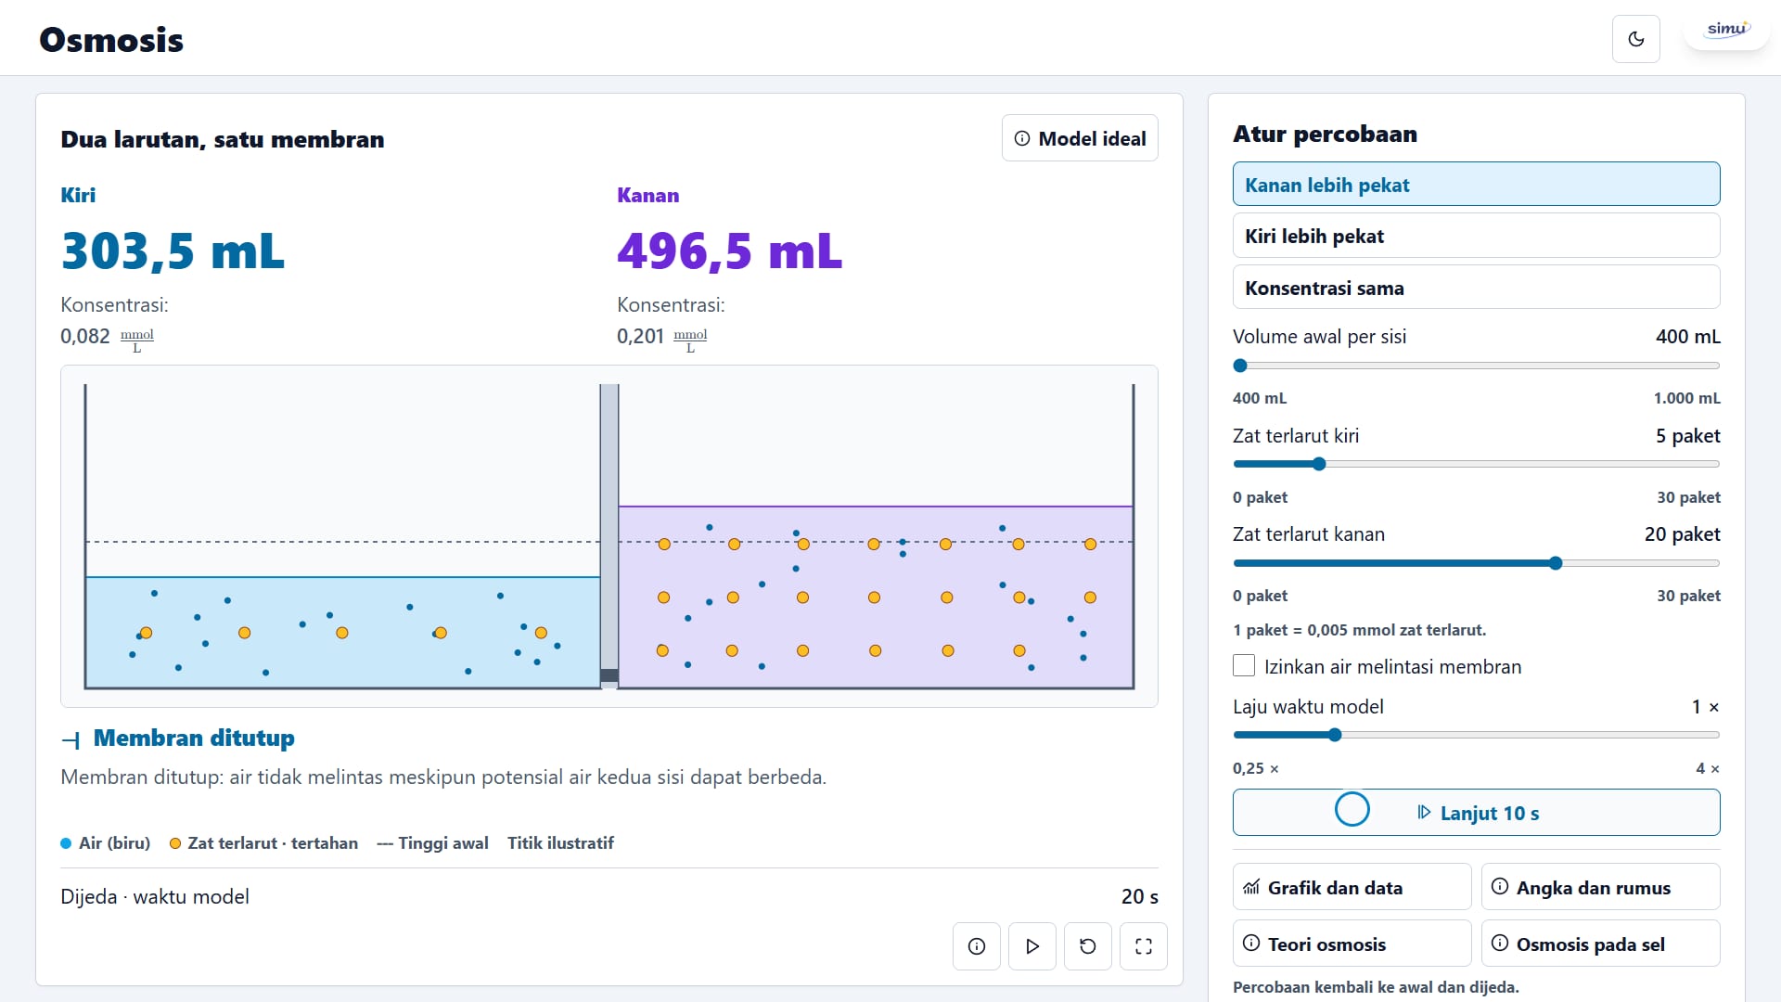Open Teori osmosis info

click(1352, 944)
